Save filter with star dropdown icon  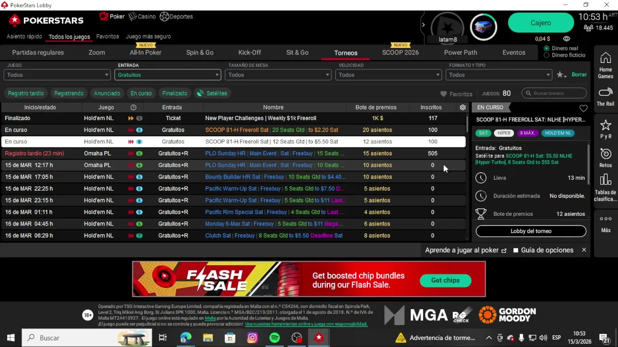[x=561, y=75]
